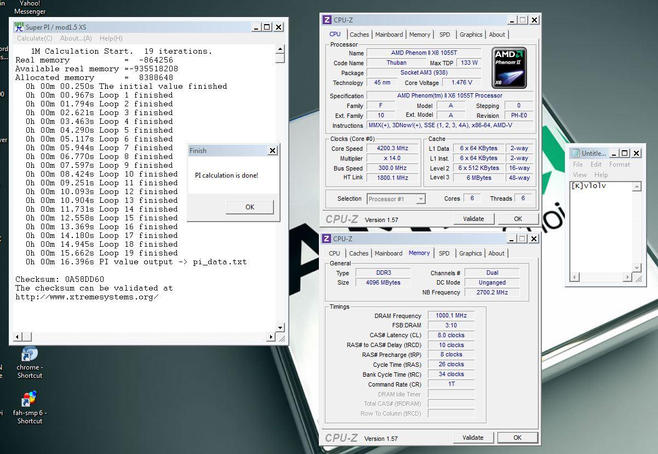Click the Command Rate value 1T
The height and width of the screenshot is (454, 658).
tap(451, 384)
